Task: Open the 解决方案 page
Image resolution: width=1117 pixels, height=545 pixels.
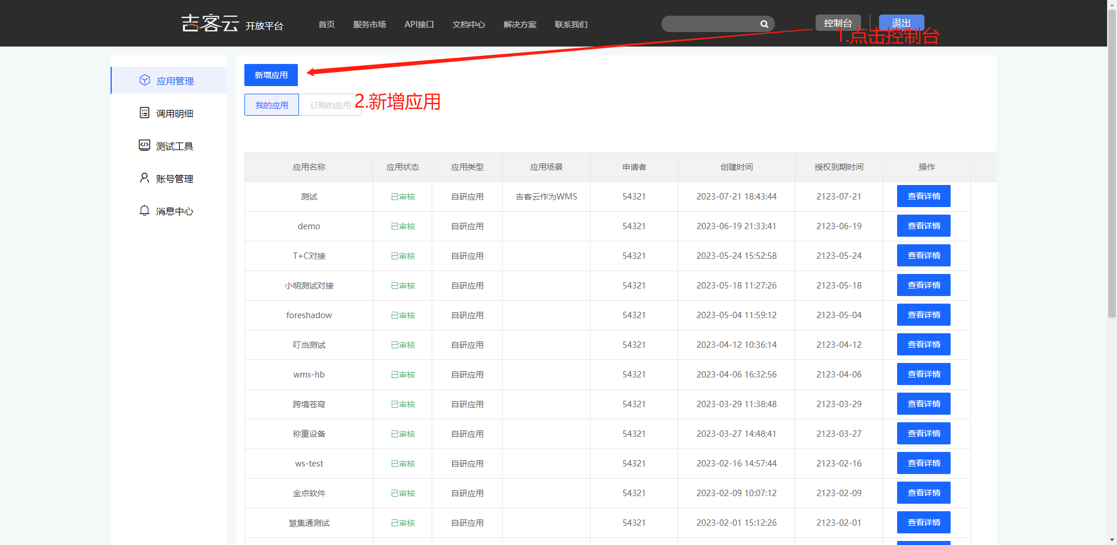Action: pyautogui.click(x=520, y=24)
